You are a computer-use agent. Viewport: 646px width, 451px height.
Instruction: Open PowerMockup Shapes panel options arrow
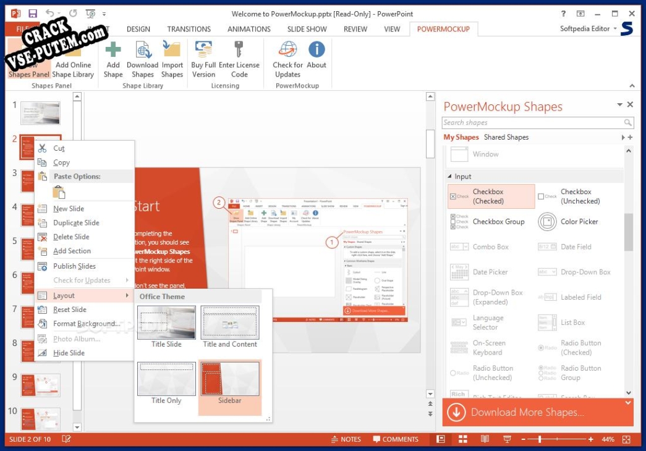[619, 104]
